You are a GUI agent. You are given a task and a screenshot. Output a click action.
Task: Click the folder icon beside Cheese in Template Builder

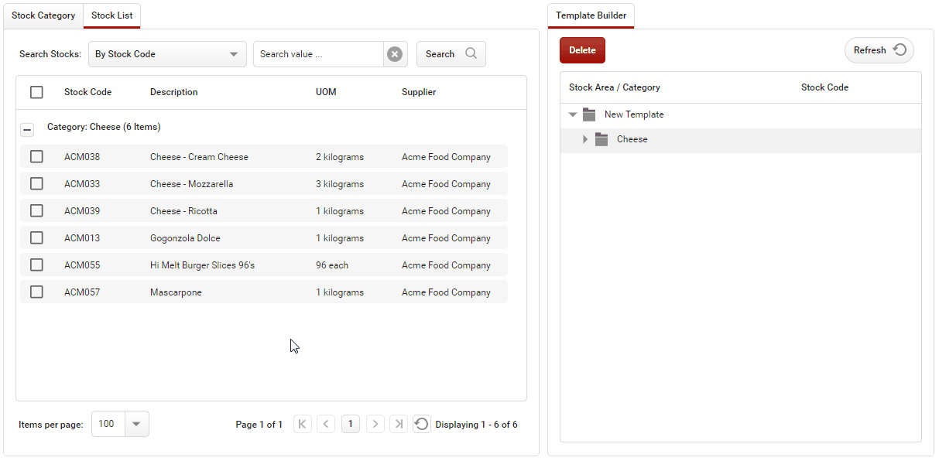tap(602, 139)
